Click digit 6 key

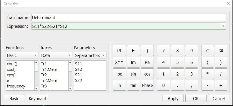click(191, 62)
